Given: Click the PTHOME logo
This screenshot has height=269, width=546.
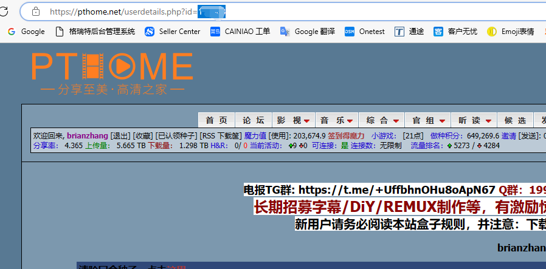Looking at the screenshot, I should pos(112,73).
